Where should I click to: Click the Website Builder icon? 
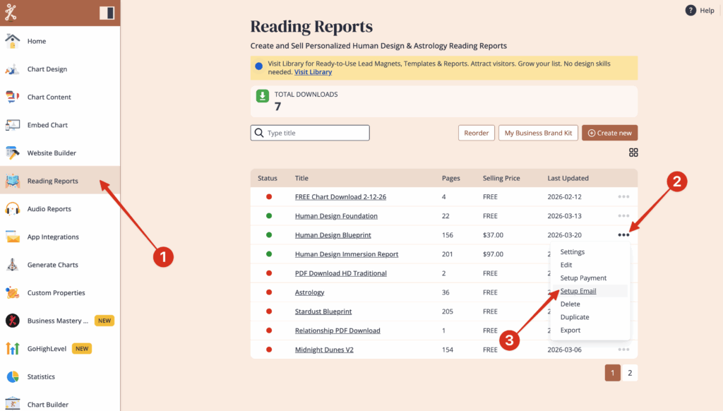pyautogui.click(x=13, y=153)
